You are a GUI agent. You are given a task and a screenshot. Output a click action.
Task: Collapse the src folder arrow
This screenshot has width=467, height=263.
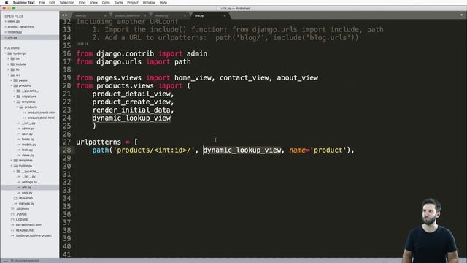click(x=8, y=75)
